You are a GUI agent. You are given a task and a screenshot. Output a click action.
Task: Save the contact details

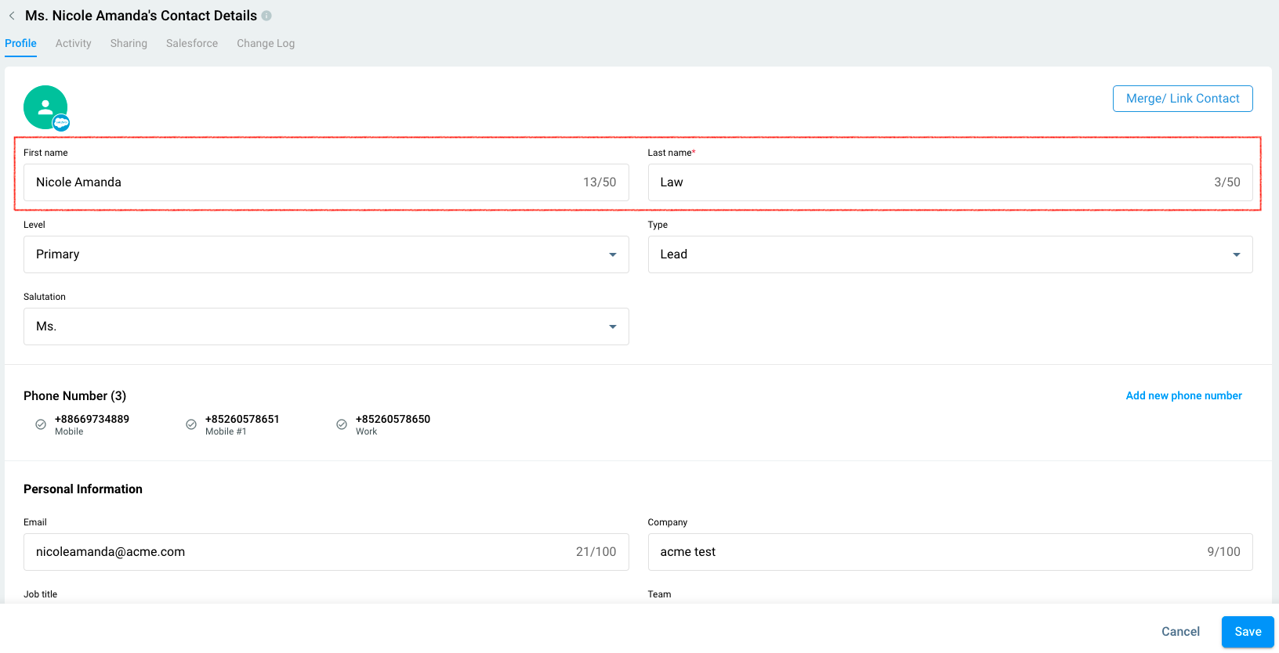coord(1248,632)
